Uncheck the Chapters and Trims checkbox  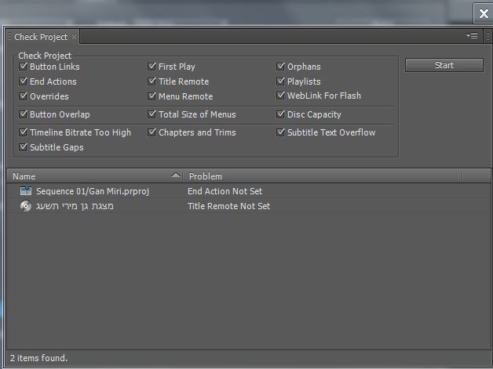(152, 132)
